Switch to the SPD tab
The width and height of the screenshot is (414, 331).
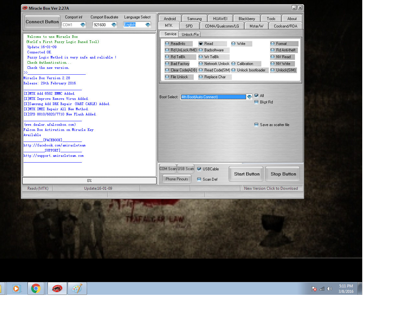(189, 26)
